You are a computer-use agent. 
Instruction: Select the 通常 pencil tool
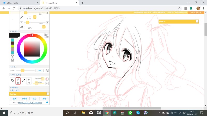(x=18, y=81)
